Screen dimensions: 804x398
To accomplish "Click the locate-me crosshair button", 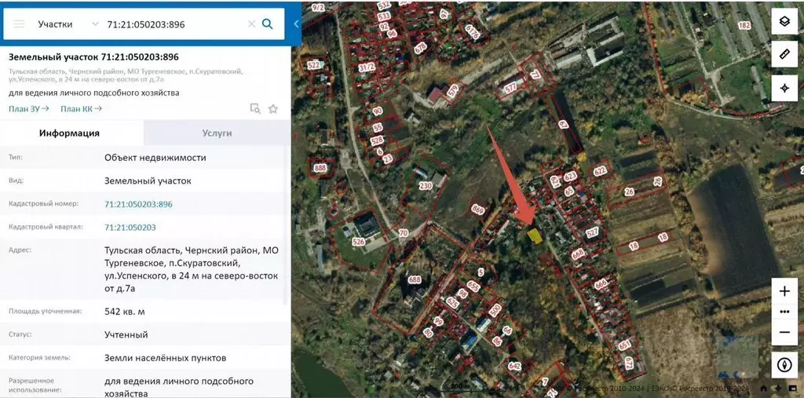I will (x=784, y=88).
